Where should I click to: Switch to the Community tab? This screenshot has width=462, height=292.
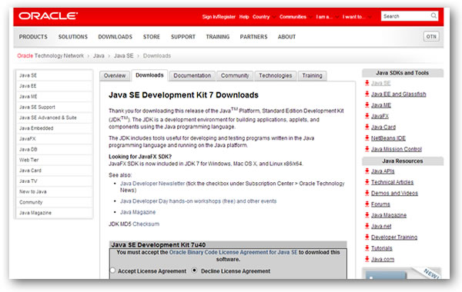coord(235,75)
